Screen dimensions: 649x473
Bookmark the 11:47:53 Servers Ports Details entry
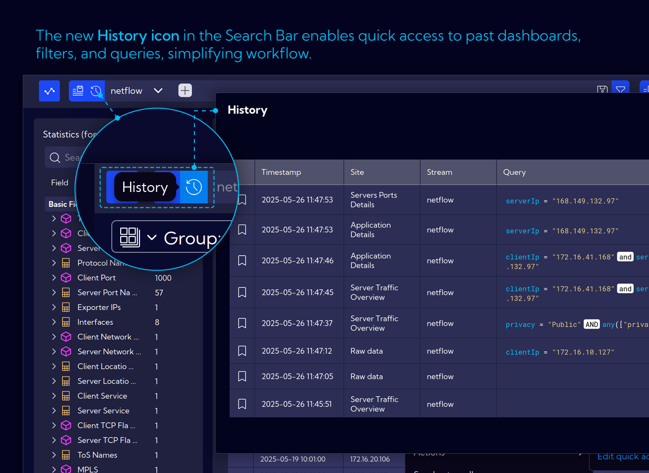pyautogui.click(x=242, y=200)
